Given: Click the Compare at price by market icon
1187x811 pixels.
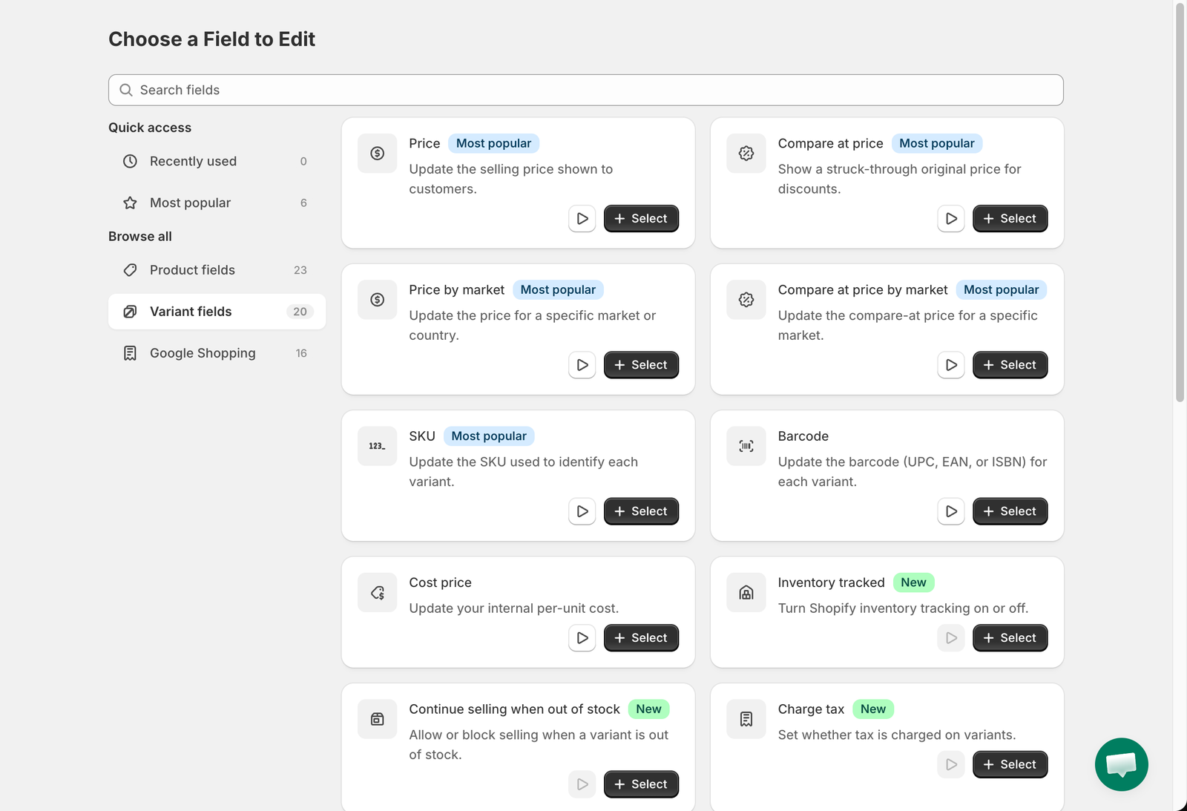Looking at the screenshot, I should click(x=746, y=300).
